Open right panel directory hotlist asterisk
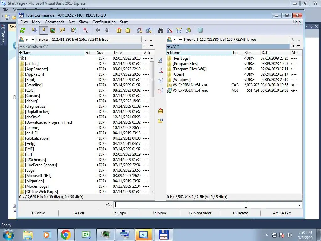This screenshot has width=321, height=241. [x=293, y=46]
